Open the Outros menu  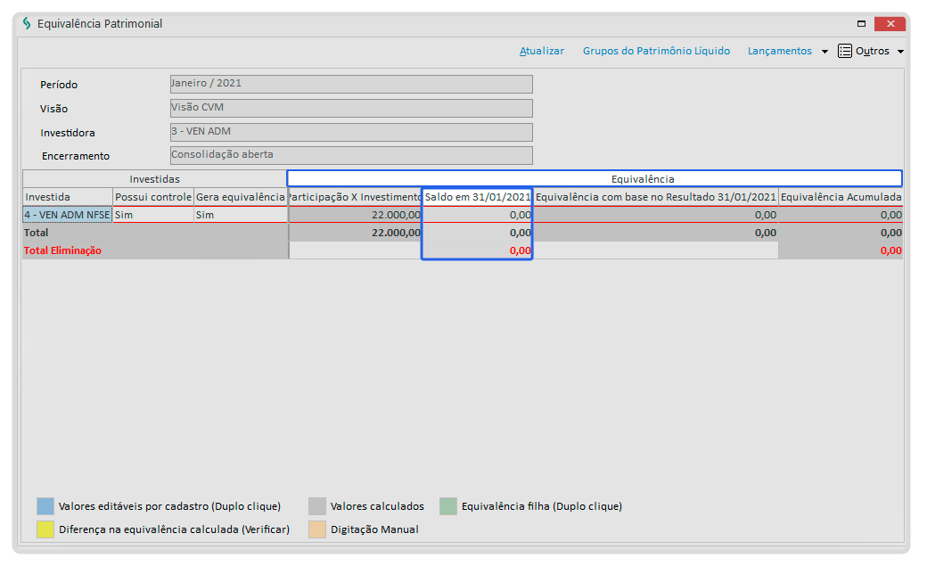pos(873,51)
